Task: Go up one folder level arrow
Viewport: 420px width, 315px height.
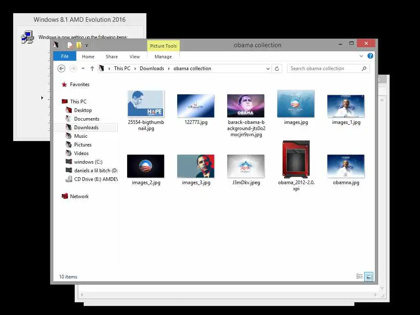Action: pos(92,68)
